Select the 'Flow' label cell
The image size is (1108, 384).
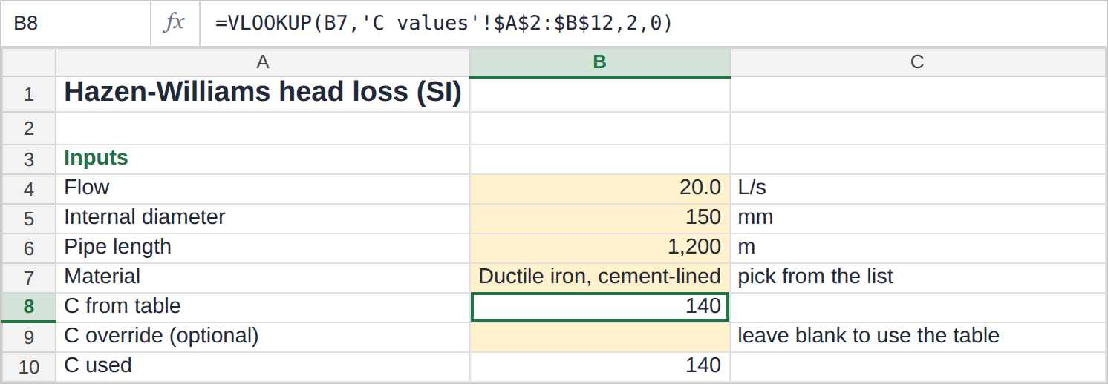[x=263, y=189]
